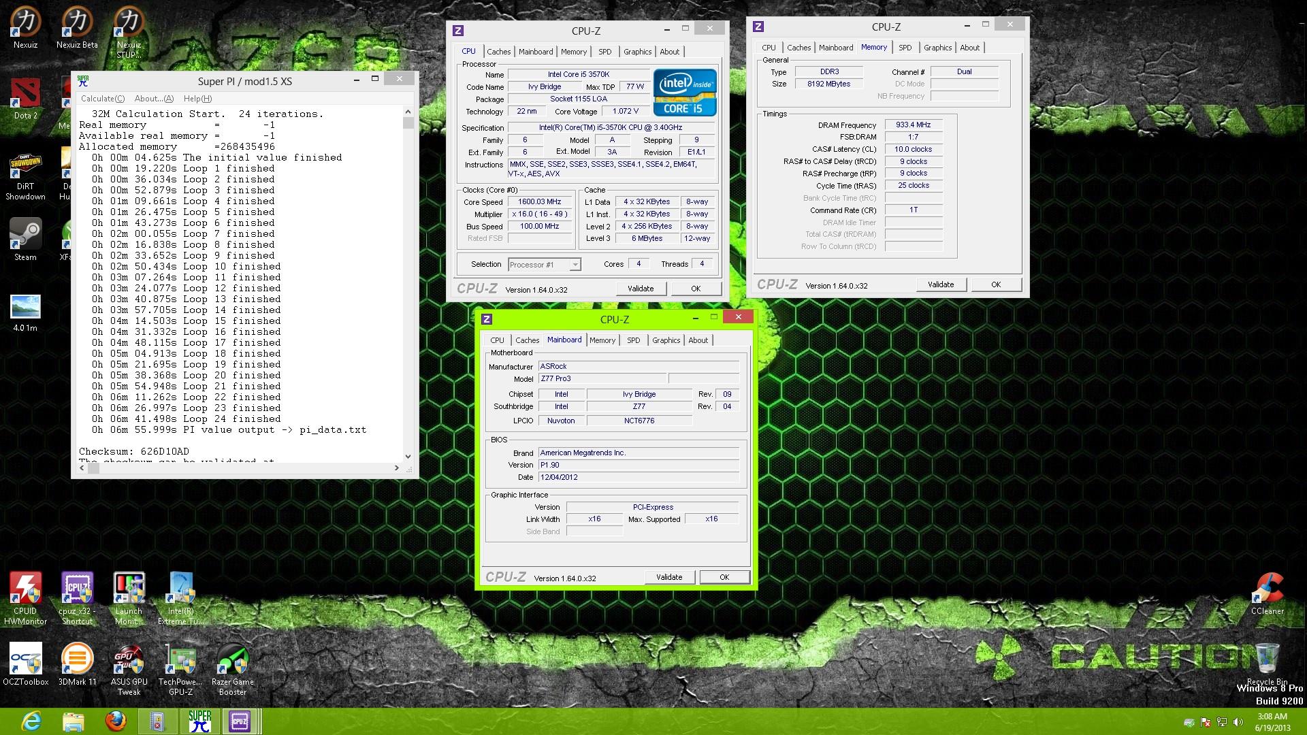The height and width of the screenshot is (735, 1307).
Task: Switch to Super PI on the taskbar
Action: [199, 721]
